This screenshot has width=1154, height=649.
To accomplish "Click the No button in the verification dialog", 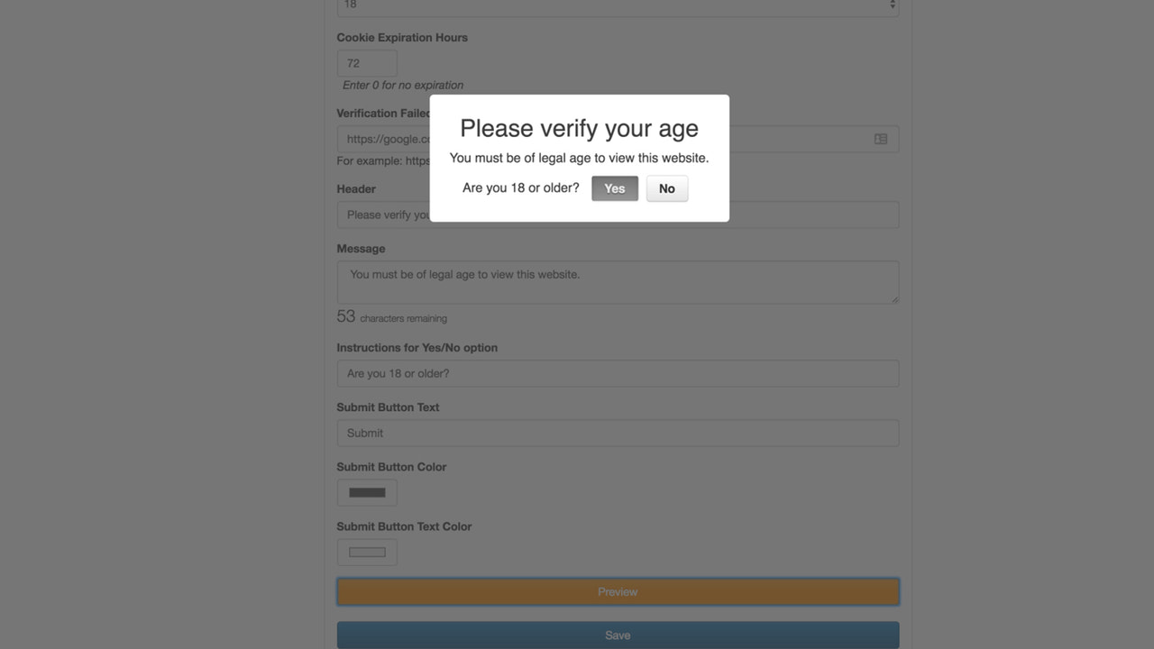I will click(666, 188).
